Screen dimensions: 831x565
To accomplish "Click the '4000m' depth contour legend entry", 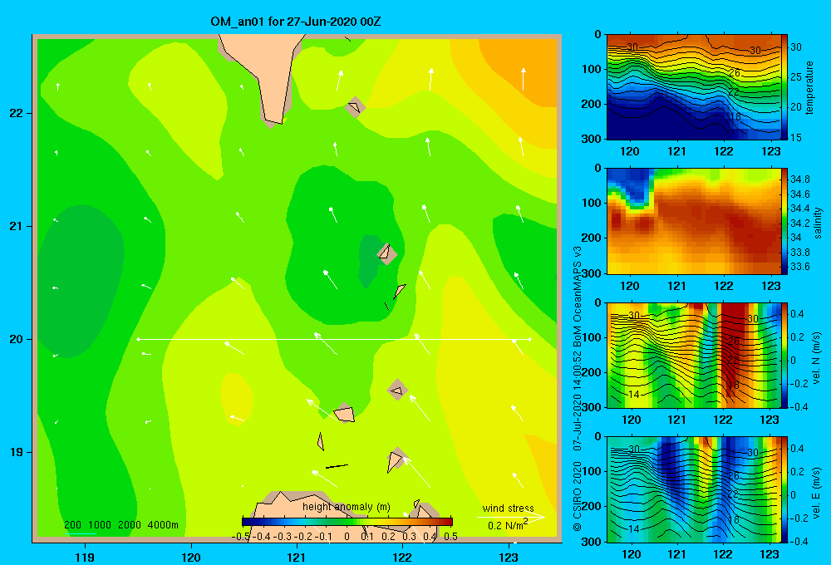I will [163, 525].
